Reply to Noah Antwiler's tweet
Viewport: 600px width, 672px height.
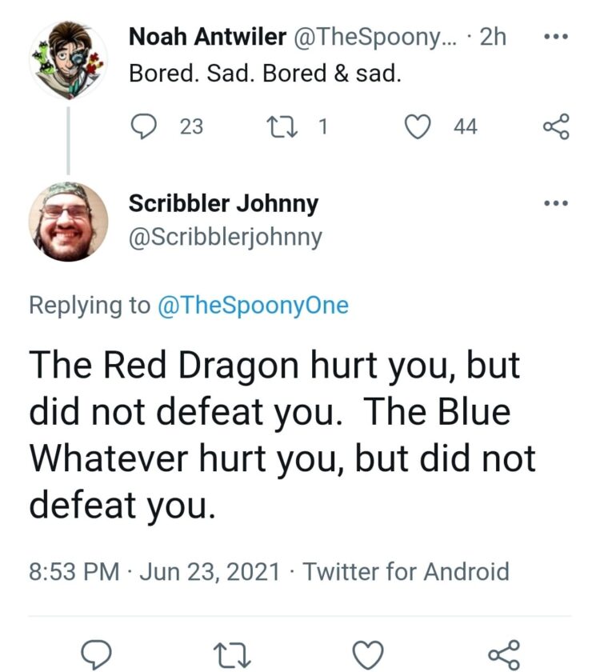coord(144,126)
